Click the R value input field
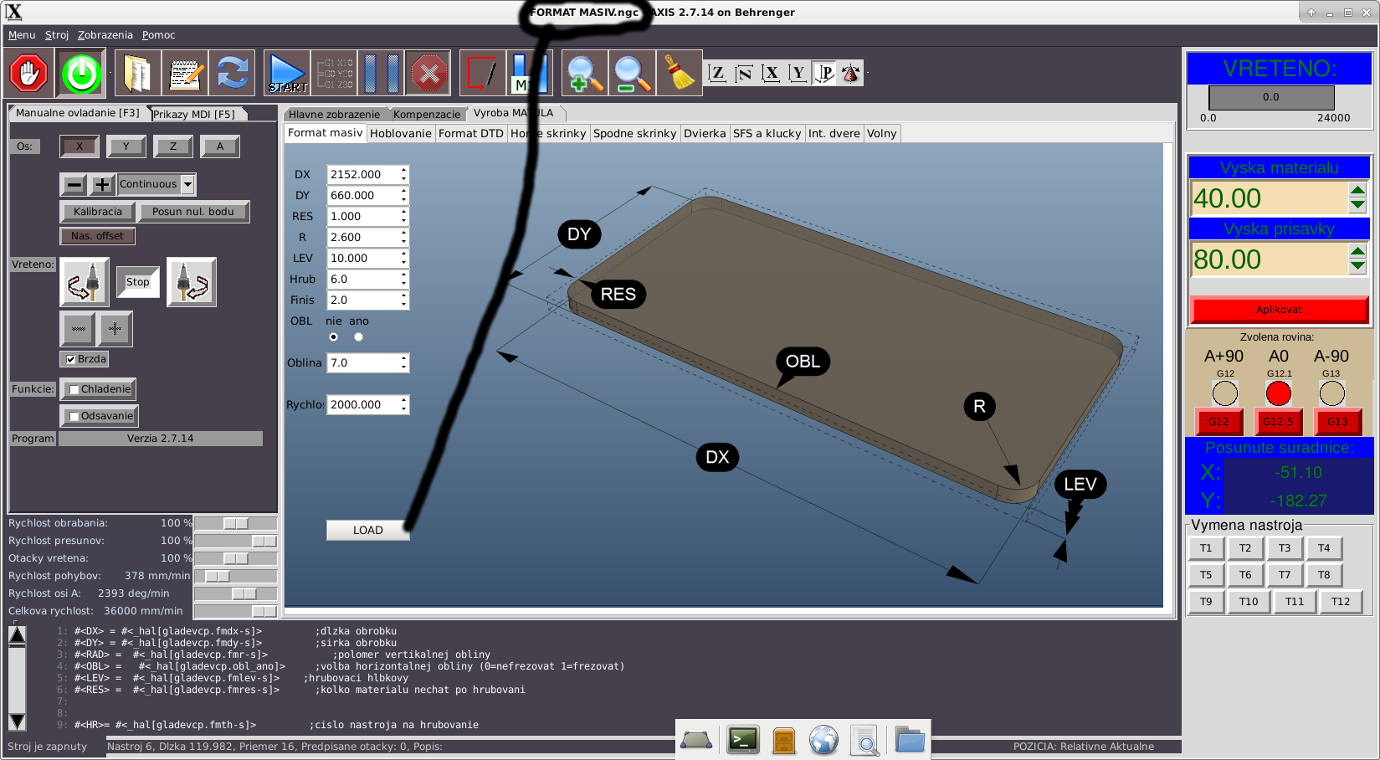This screenshot has height=760, width=1380. (x=362, y=237)
